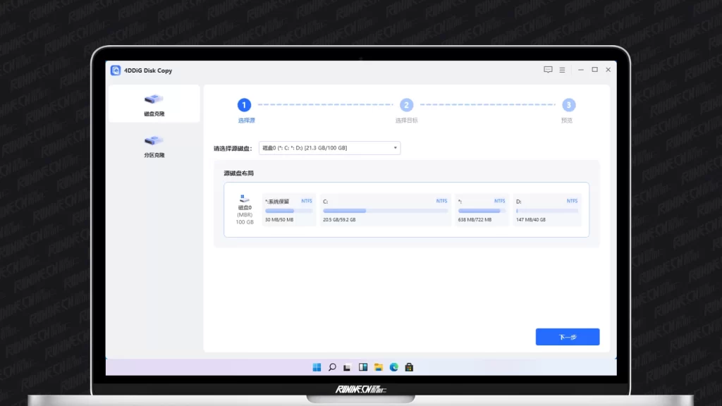Launch File Explorer from taskbar

click(x=379, y=367)
